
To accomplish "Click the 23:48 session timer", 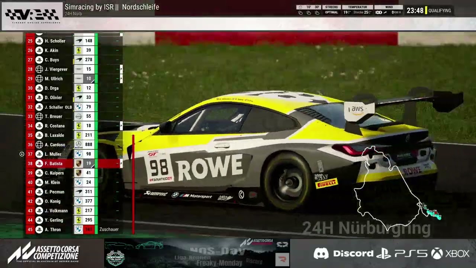I will pyautogui.click(x=415, y=10).
